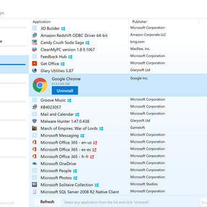
Task: Click the Office 365 es-es icon
Action: (x=35, y=149)
